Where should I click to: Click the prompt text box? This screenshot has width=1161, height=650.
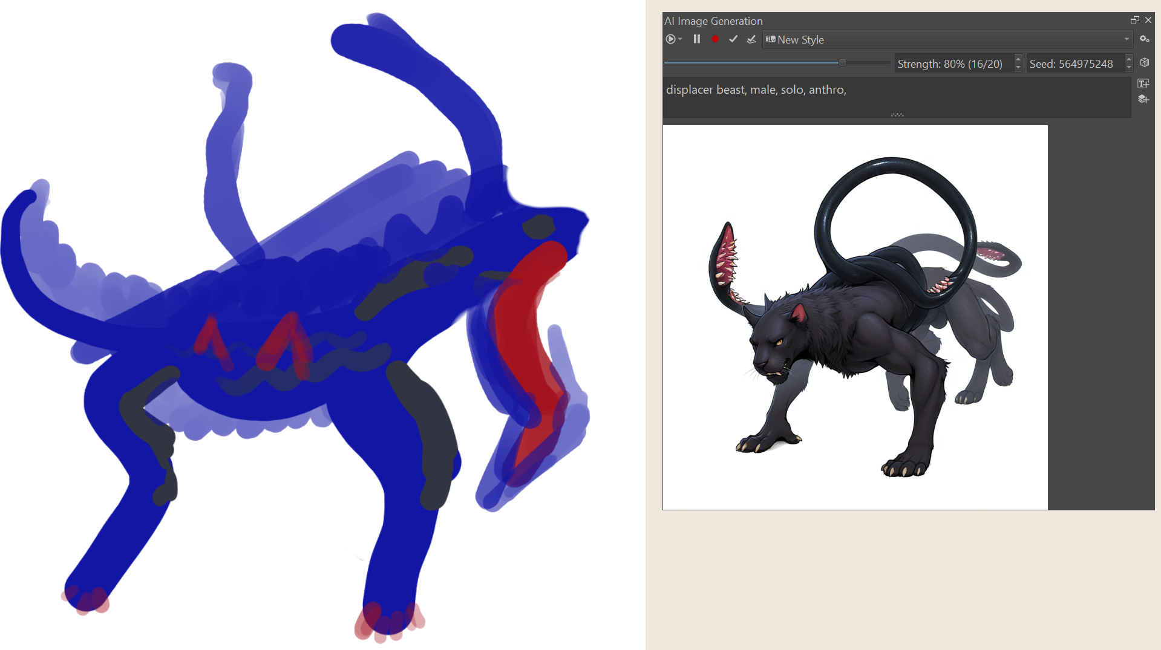click(897, 97)
